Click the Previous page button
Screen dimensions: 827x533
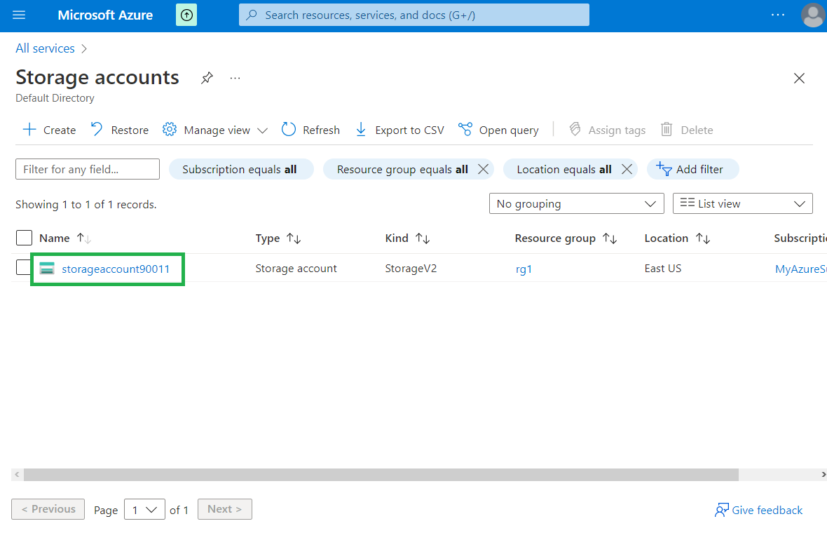(48, 509)
